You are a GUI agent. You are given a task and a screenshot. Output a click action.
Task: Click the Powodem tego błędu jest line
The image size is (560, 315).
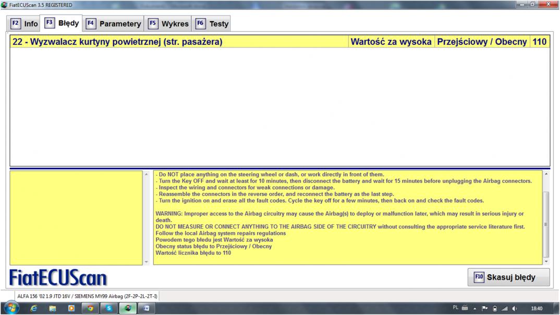[214, 240]
